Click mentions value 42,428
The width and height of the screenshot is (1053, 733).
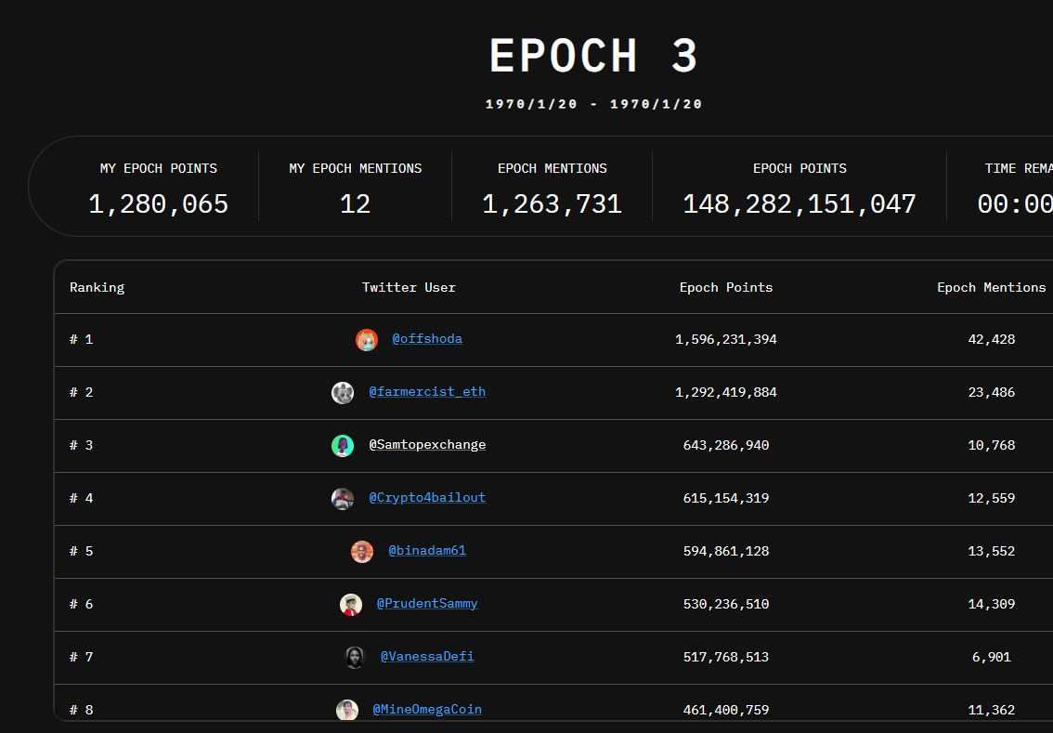coord(991,339)
